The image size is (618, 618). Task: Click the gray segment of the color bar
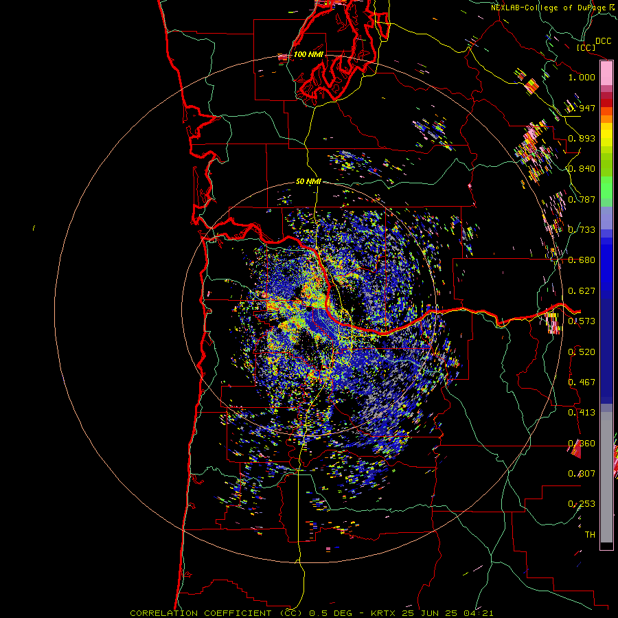pyautogui.click(x=606, y=477)
